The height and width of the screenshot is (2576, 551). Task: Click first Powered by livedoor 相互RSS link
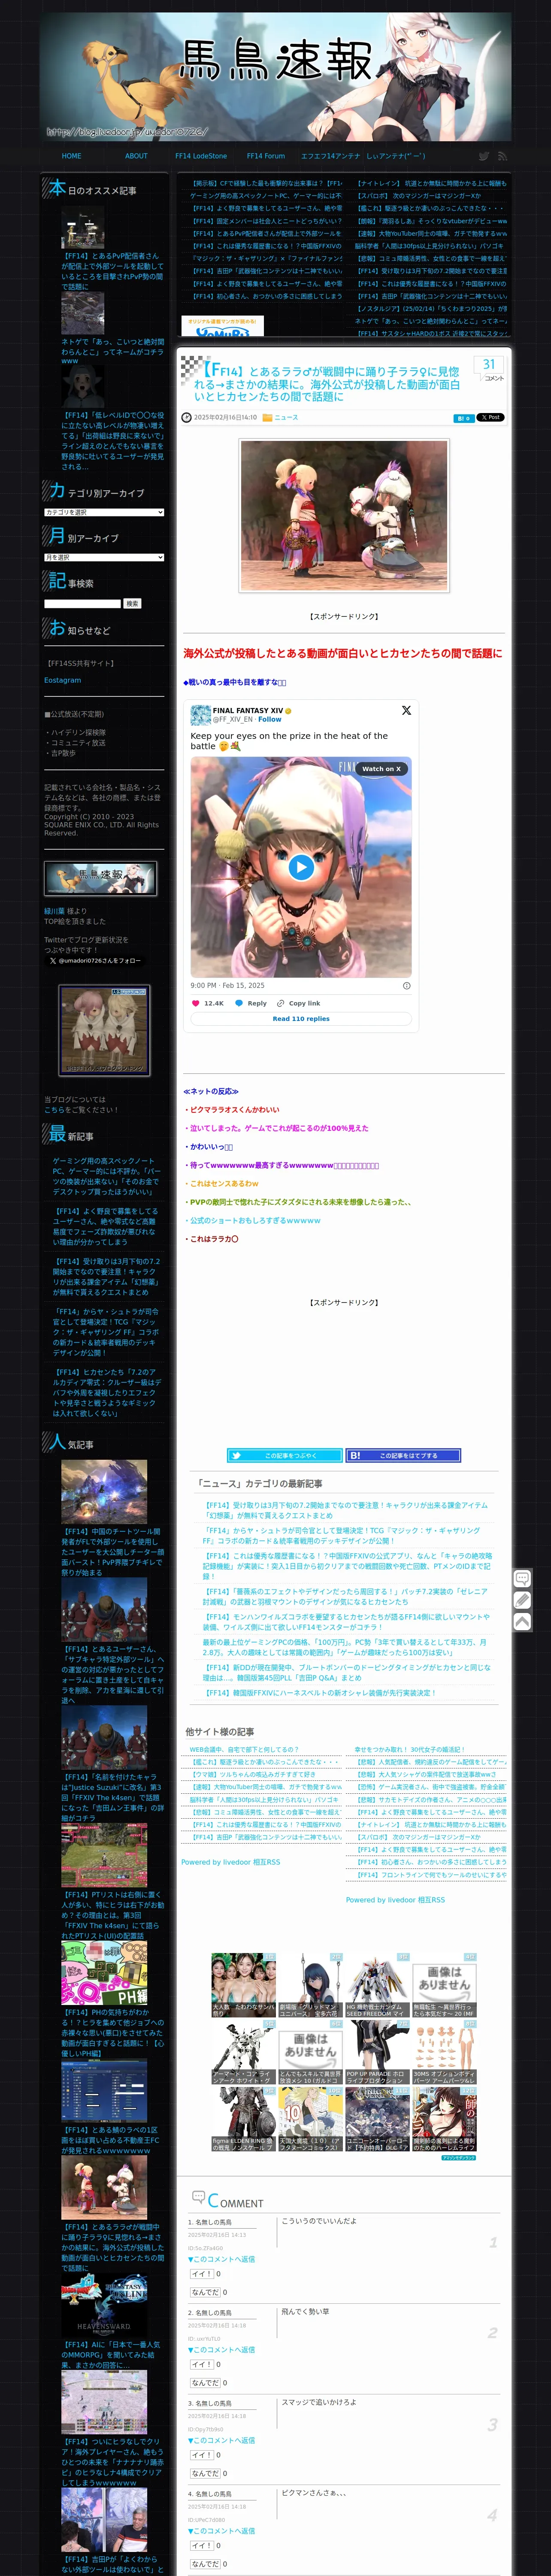point(231,1862)
